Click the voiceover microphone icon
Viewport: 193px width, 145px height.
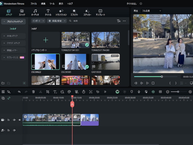(139, 92)
